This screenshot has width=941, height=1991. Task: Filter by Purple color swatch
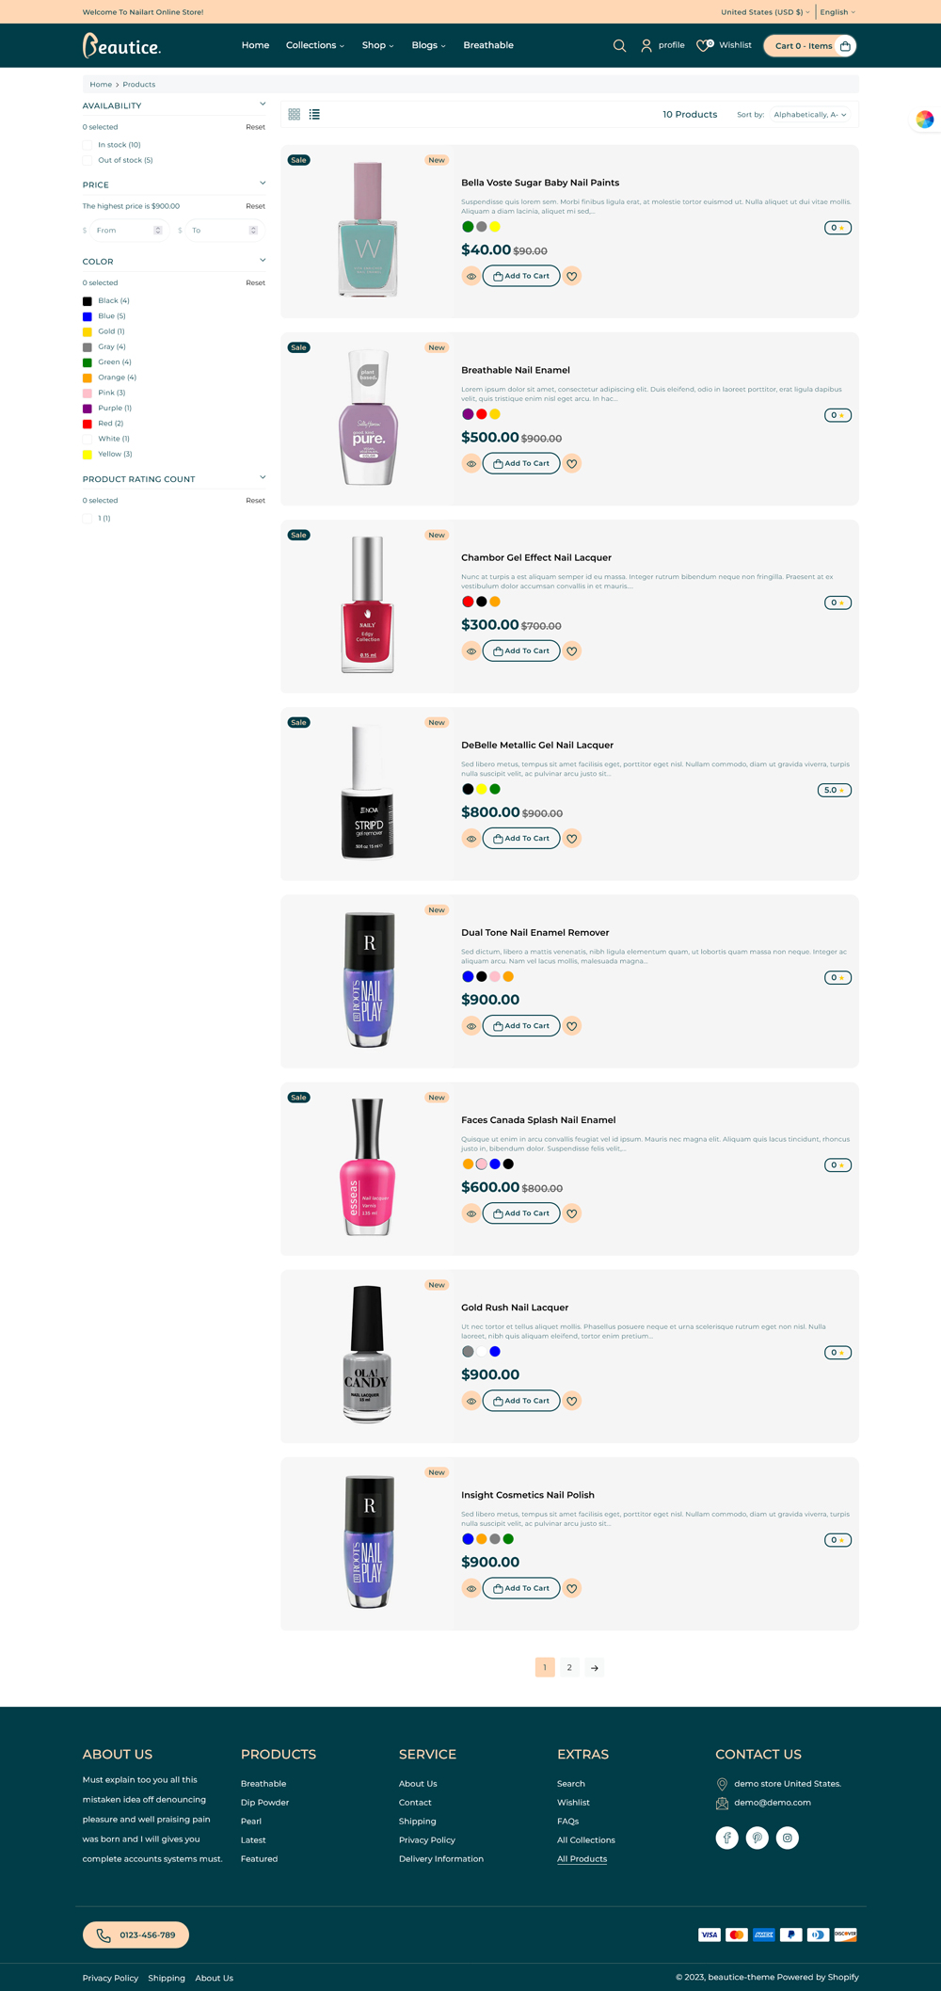tap(88, 409)
